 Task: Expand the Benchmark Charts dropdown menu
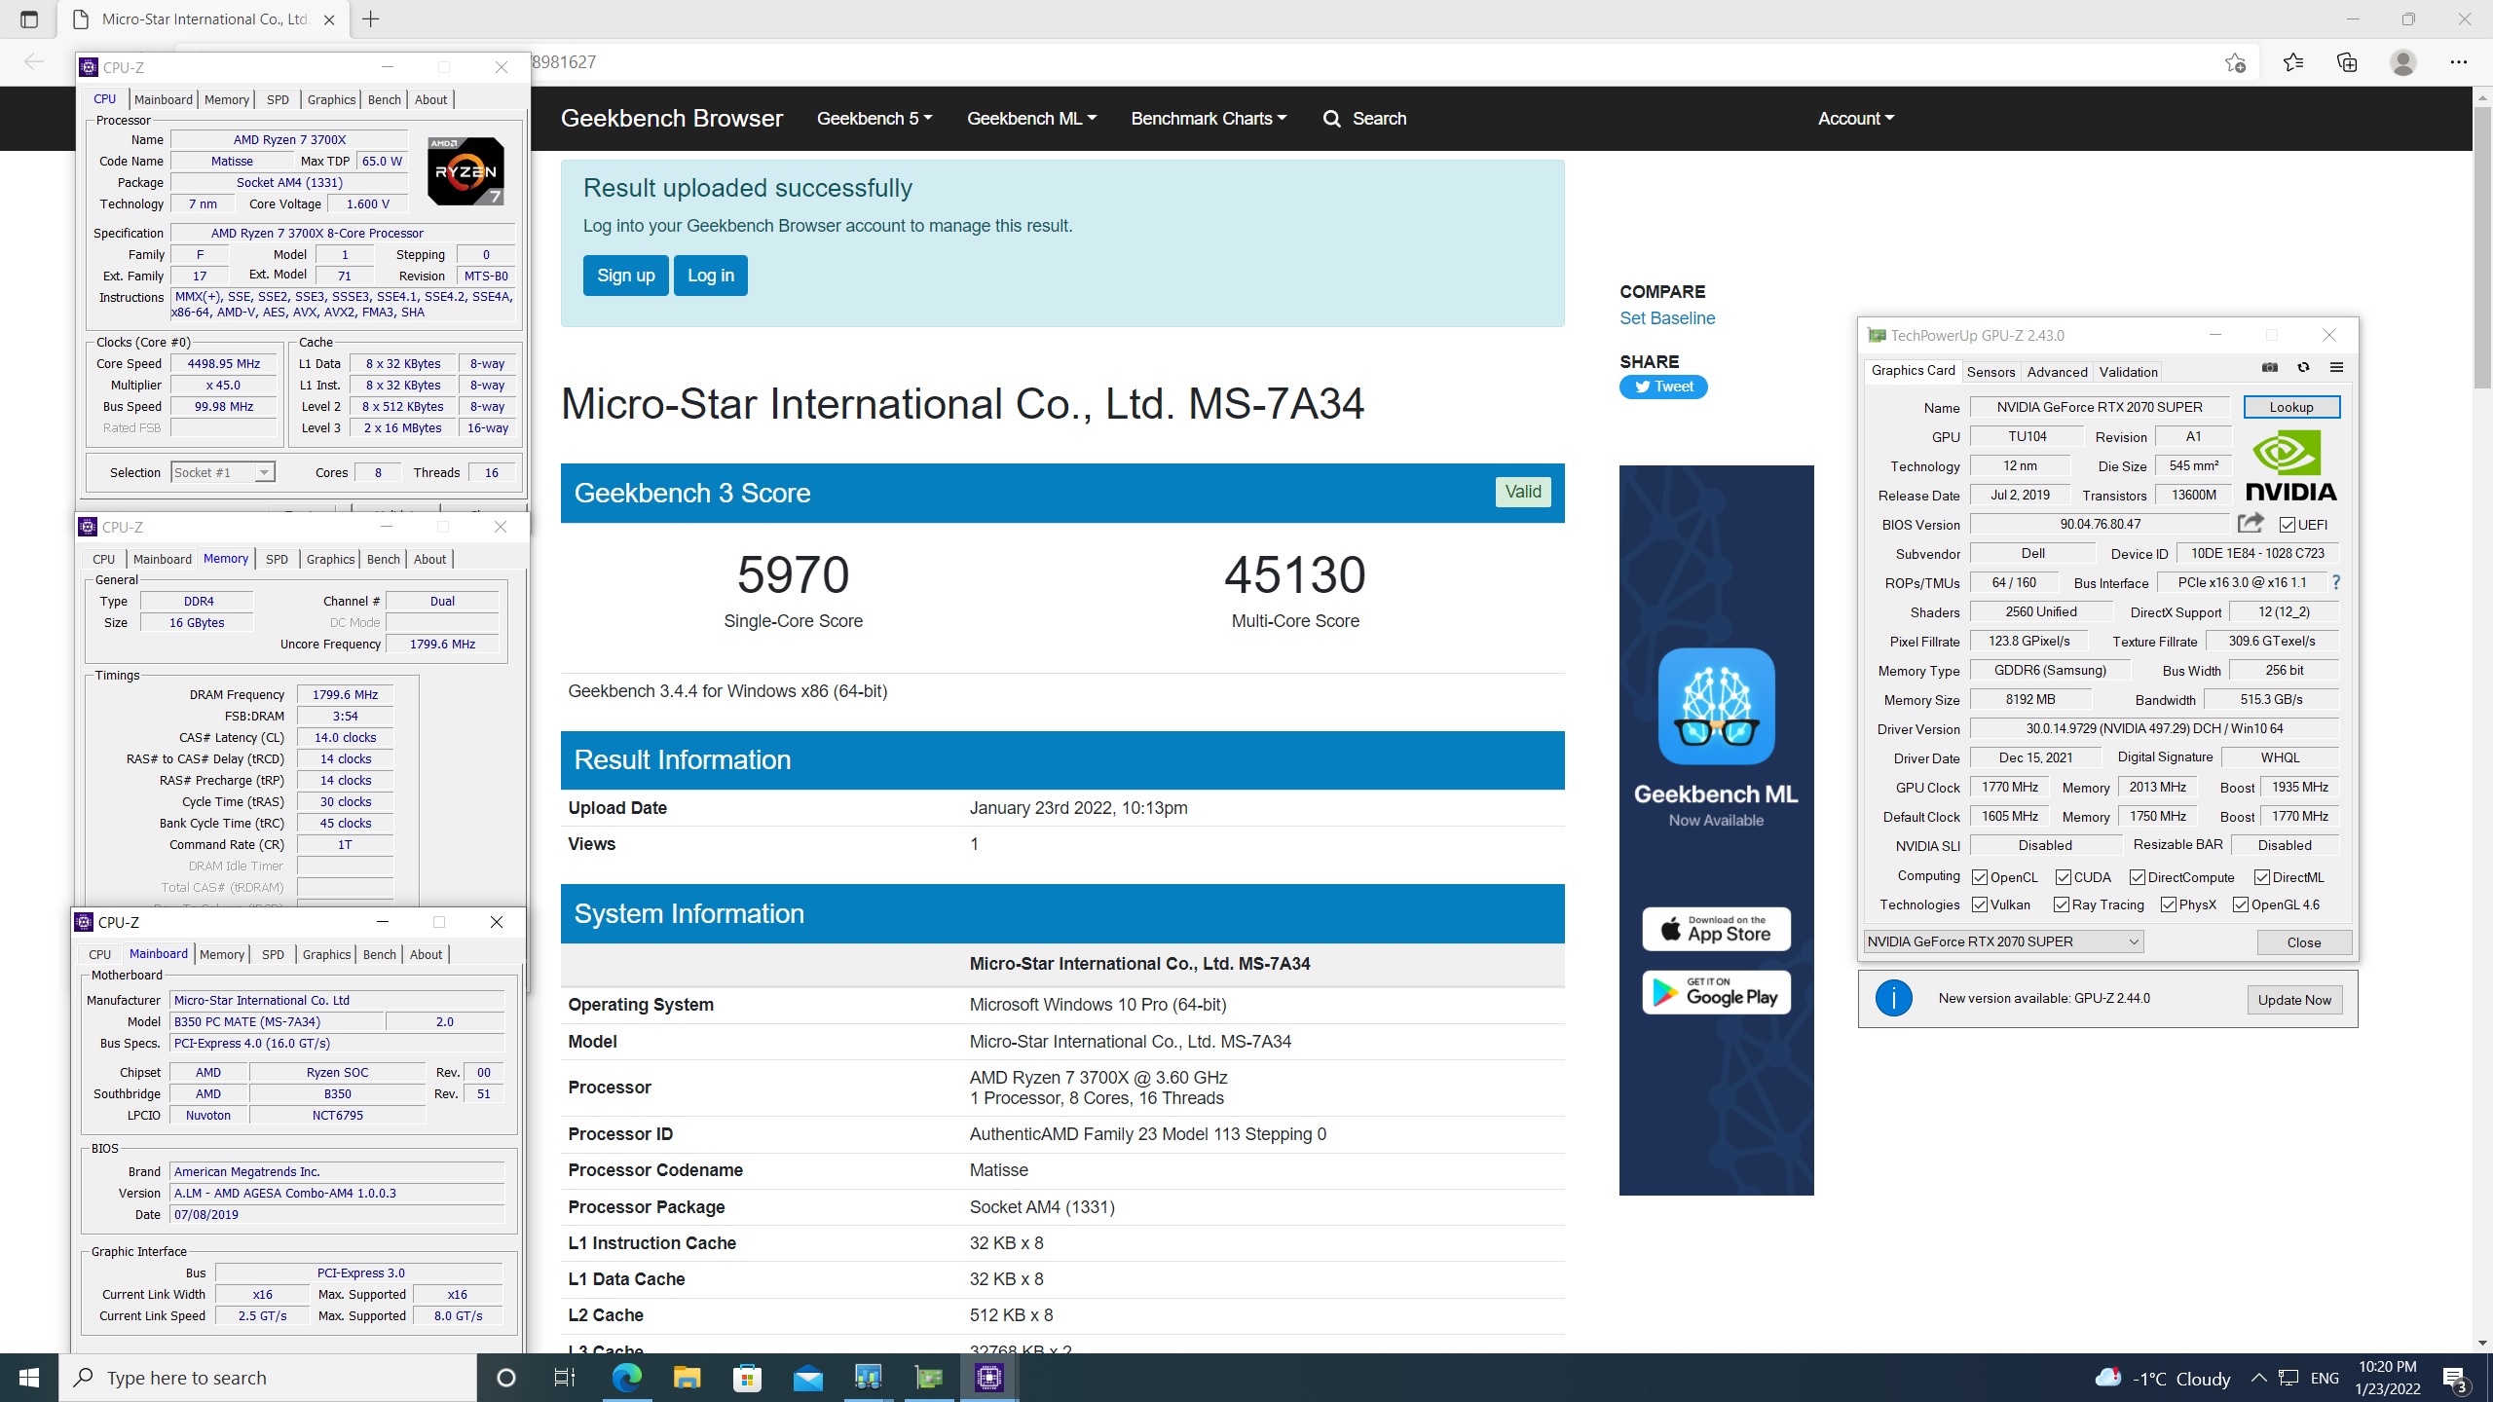pos(1209,119)
